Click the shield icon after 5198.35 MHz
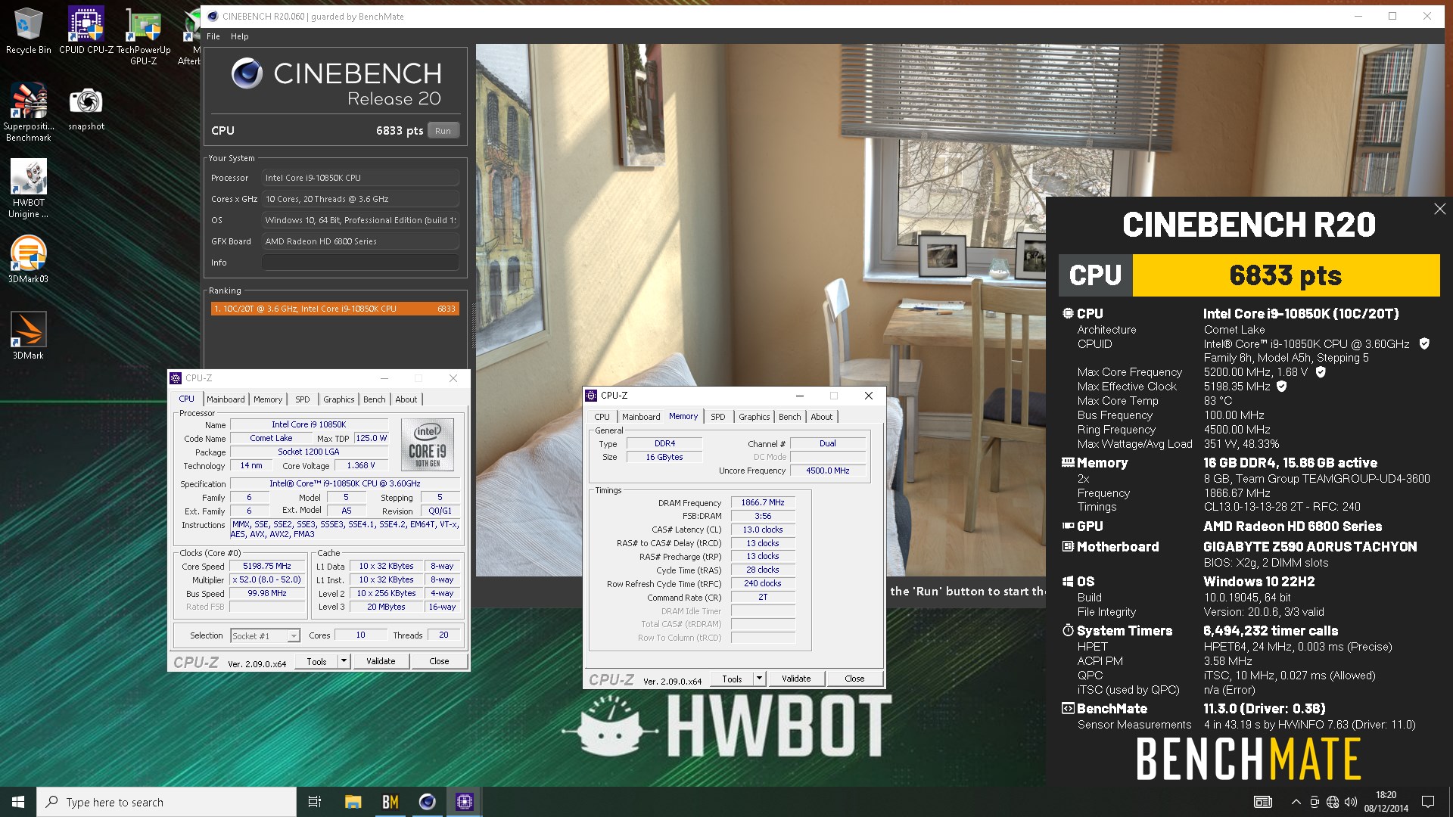 (1281, 387)
